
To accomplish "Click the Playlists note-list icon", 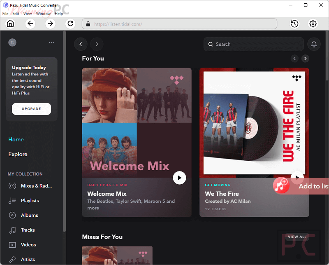I will (12, 201).
